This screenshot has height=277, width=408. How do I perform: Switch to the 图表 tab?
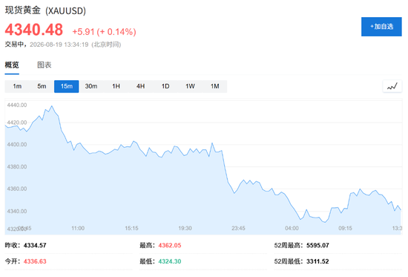[x=45, y=65]
